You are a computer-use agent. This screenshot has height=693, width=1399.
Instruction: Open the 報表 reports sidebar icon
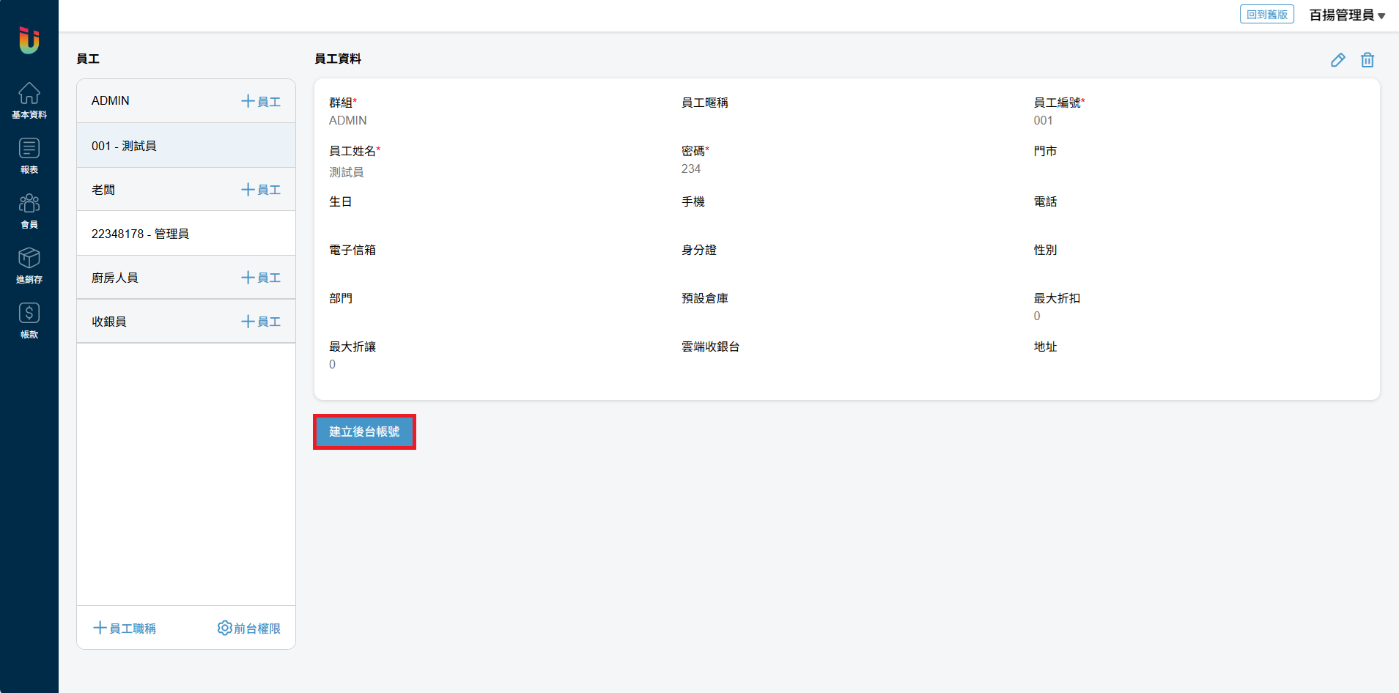point(29,155)
